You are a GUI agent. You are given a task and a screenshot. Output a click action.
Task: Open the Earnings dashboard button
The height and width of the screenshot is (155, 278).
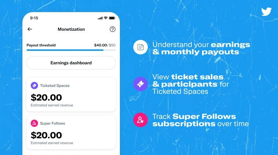pos(71,63)
